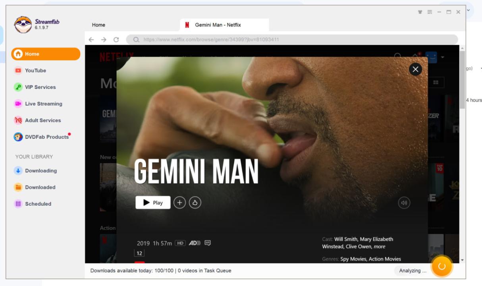This screenshot has width=482, height=286.
Task: Click the 12 age rating badge
Action: pyautogui.click(x=139, y=253)
